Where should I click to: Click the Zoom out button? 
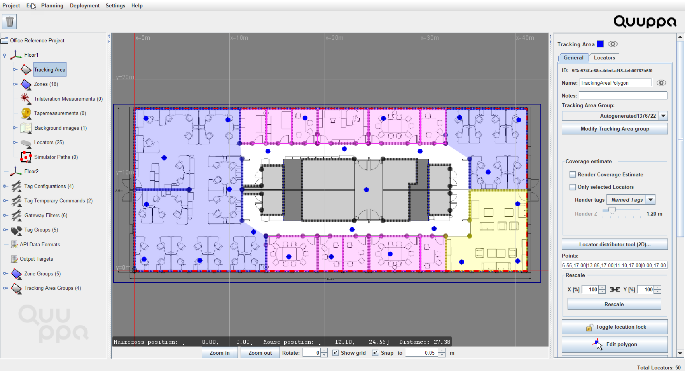click(x=260, y=353)
